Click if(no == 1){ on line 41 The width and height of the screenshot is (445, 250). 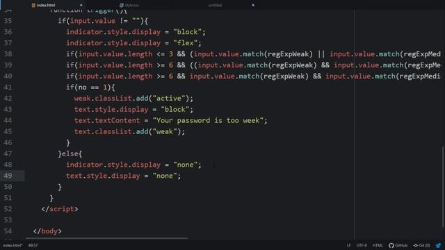(x=90, y=87)
